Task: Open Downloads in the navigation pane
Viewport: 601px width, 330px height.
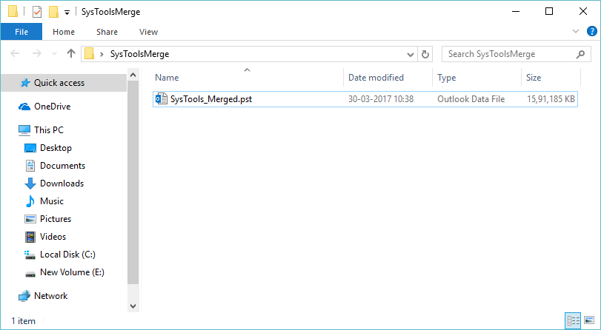Action: 62,183
